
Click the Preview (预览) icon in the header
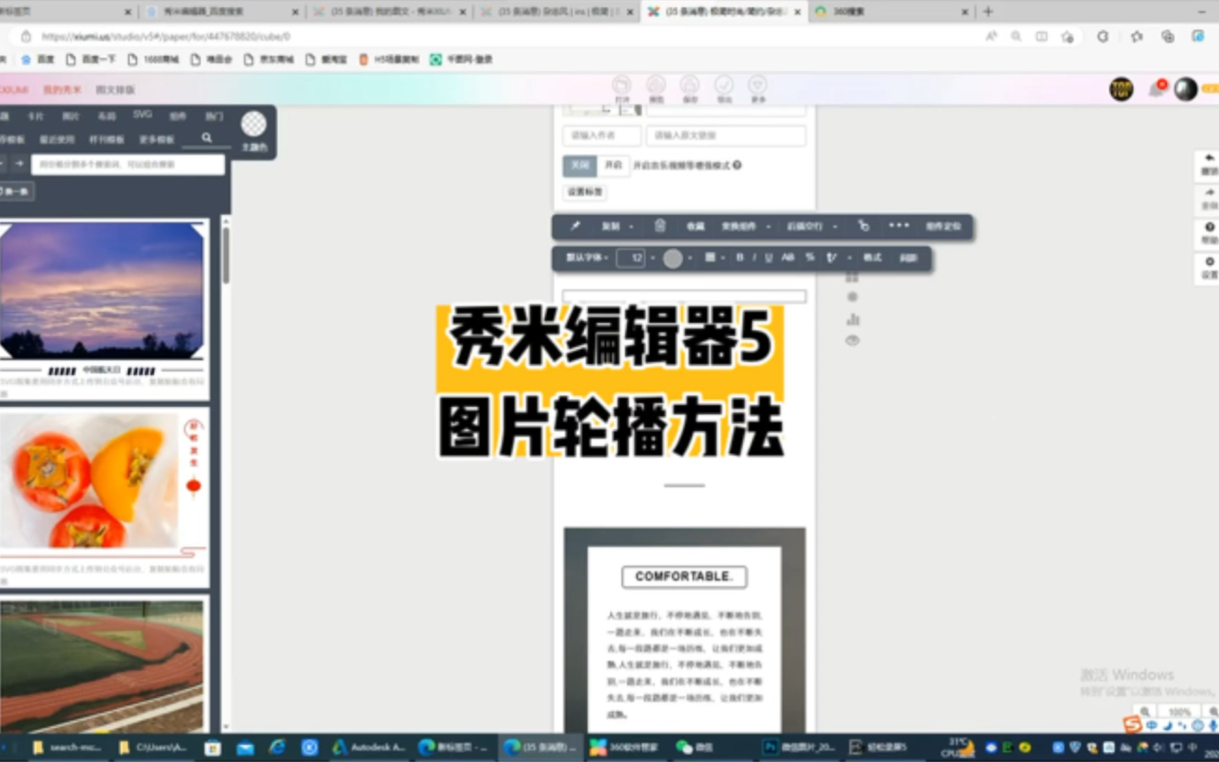(656, 85)
